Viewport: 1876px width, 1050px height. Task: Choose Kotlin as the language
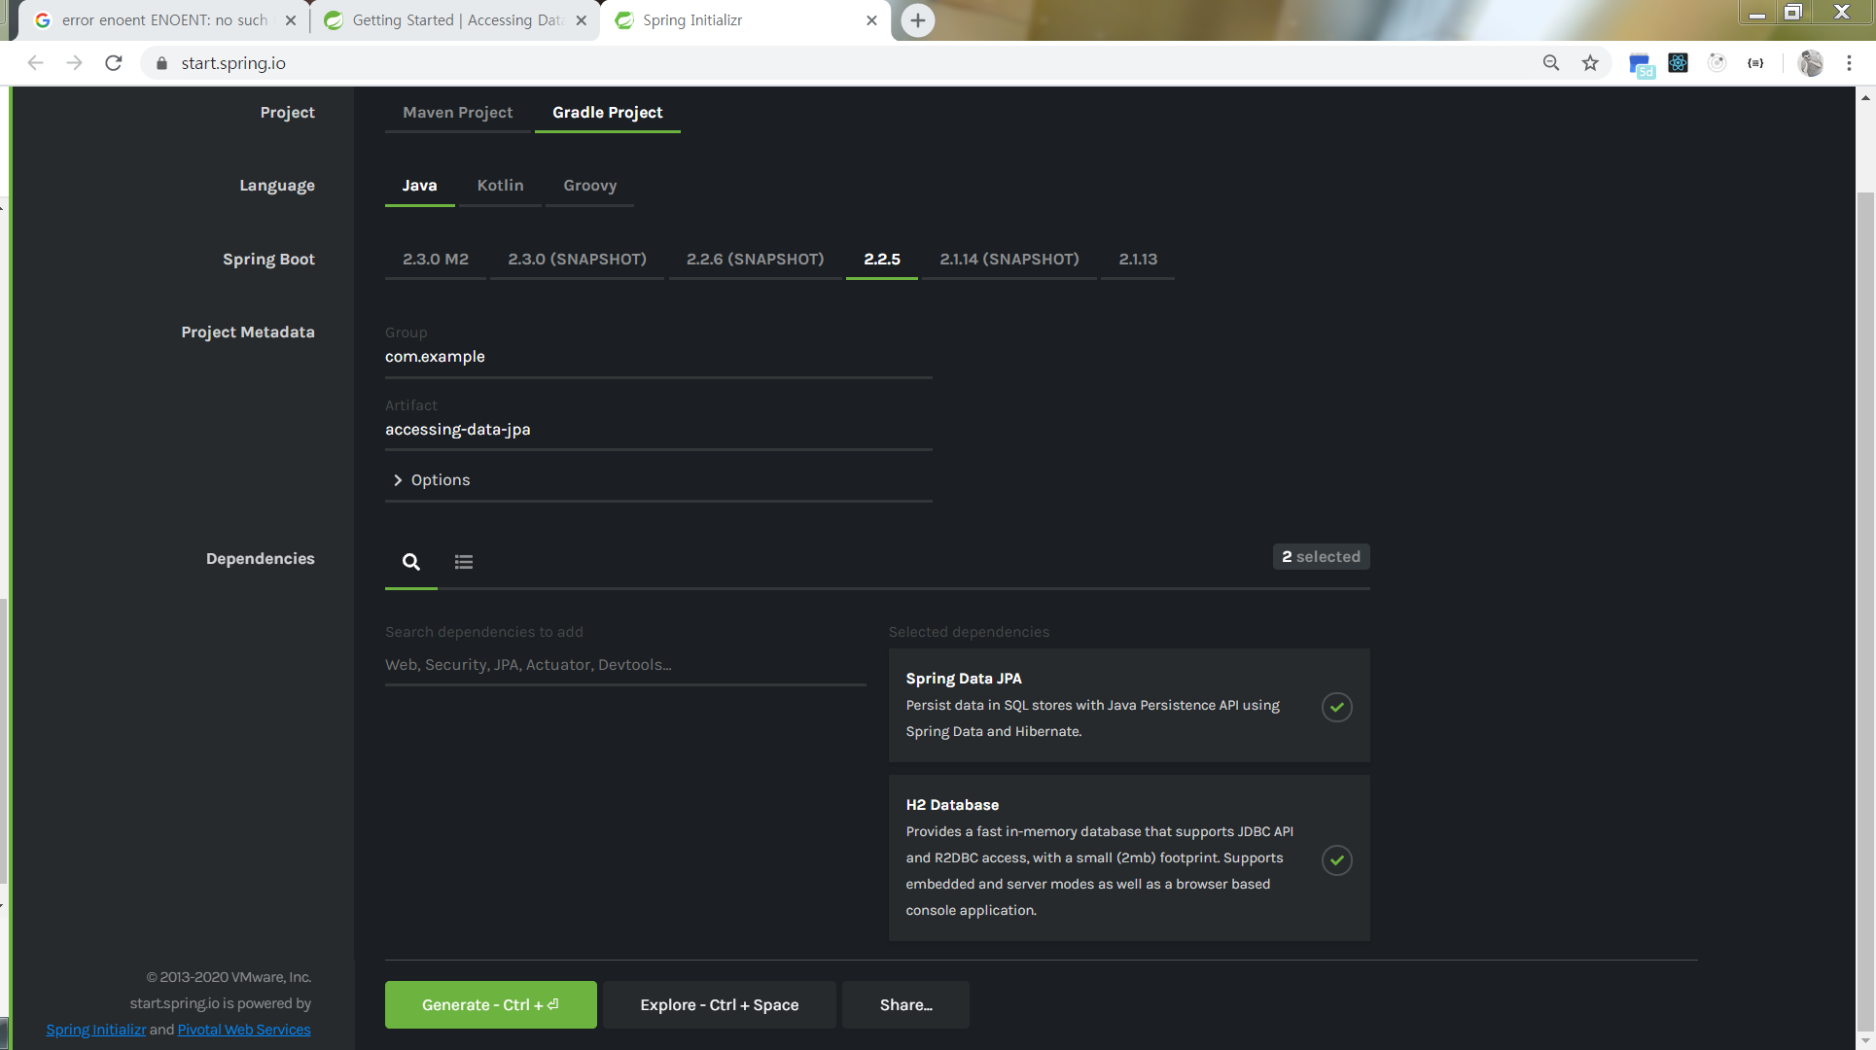click(x=500, y=186)
